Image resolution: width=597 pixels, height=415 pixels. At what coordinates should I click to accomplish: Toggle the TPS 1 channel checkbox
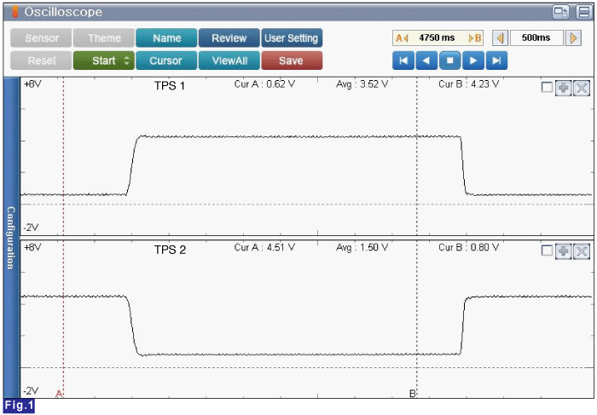coord(547,88)
